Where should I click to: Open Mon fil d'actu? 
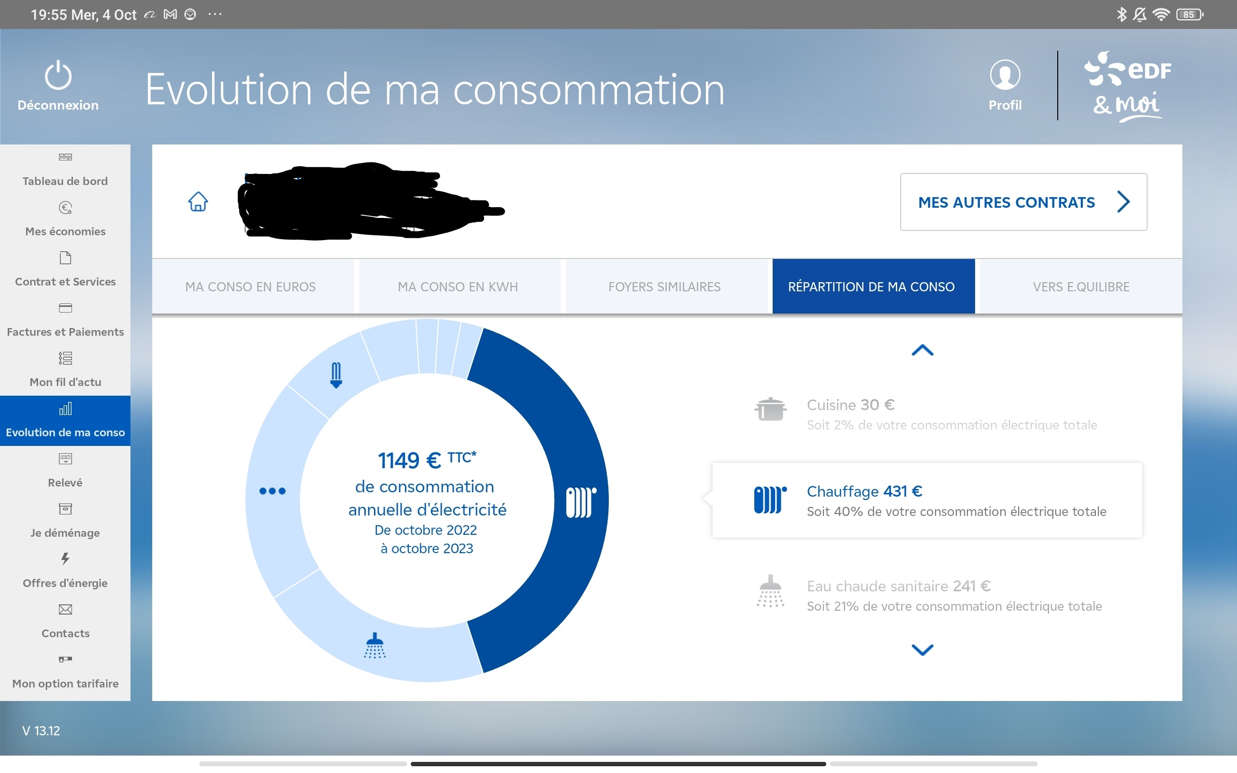click(65, 369)
